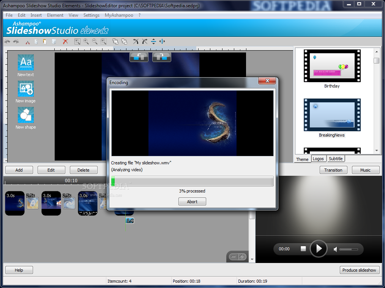
Task: Open the View menu
Action: pos(73,15)
